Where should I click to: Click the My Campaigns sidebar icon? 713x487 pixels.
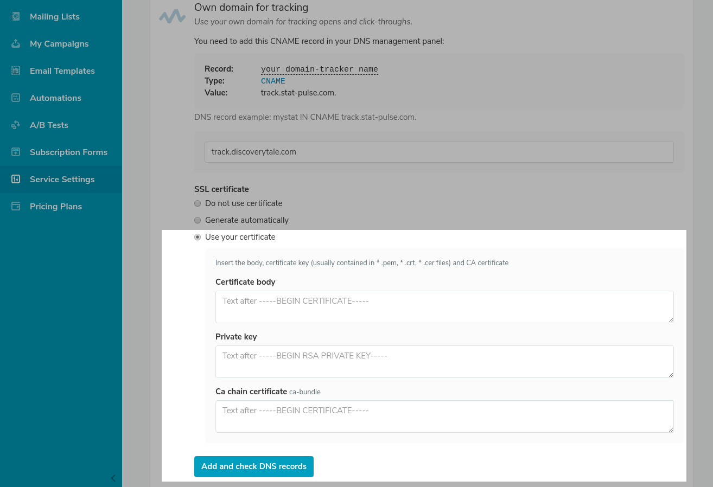(16, 43)
